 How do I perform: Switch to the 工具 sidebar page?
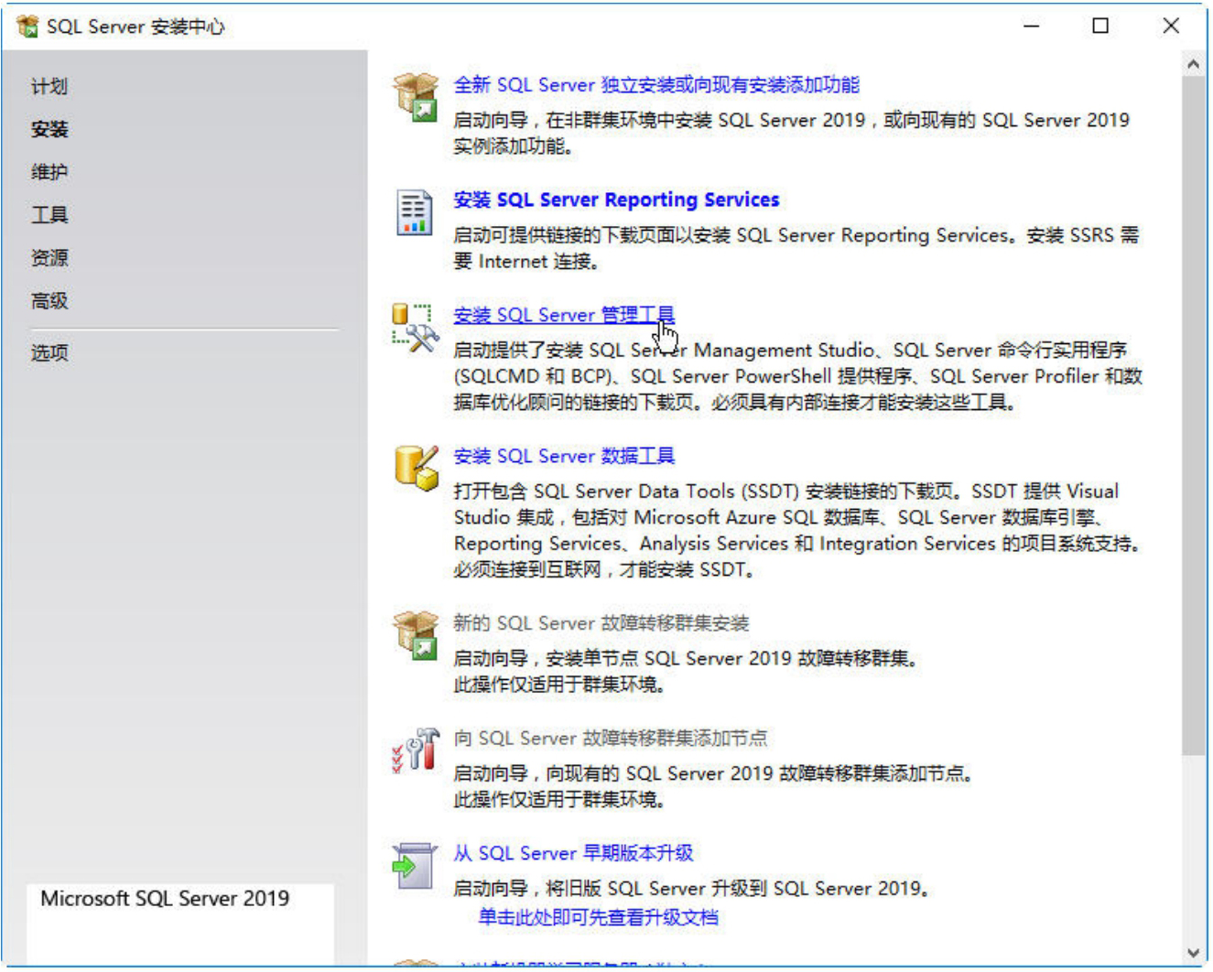pyautogui.click(x=49, y=215)
